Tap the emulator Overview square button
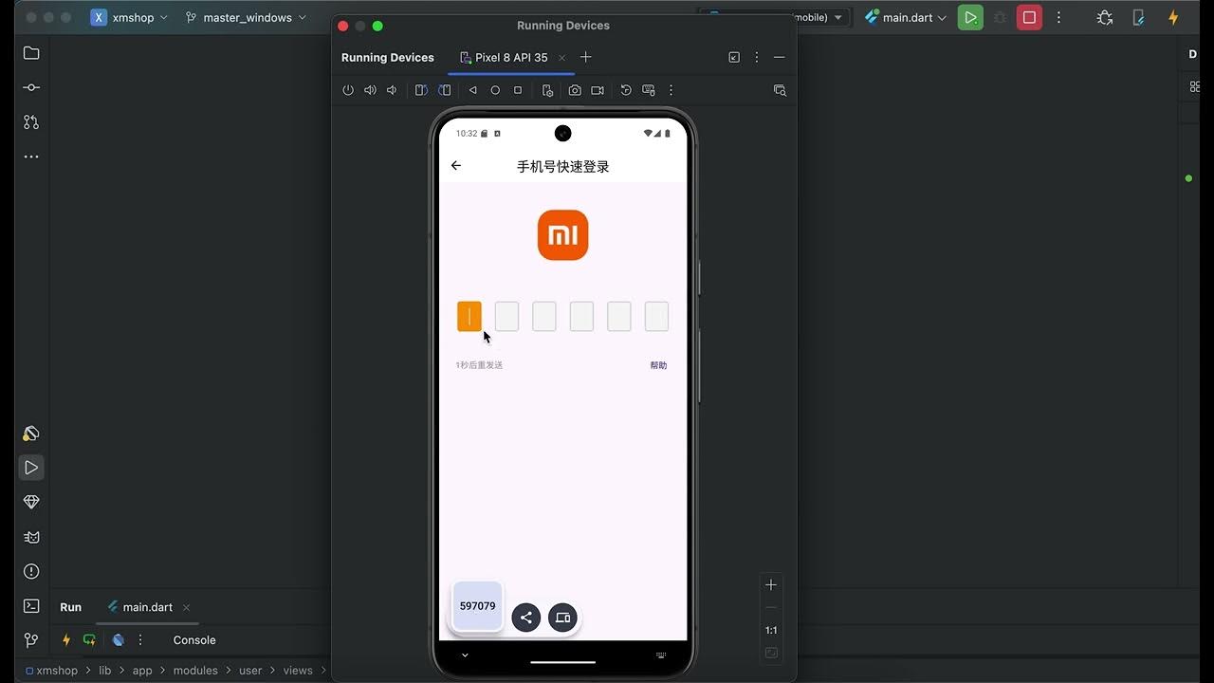The height and width of the screenshot is (683, 1214). tap(518, 90)
